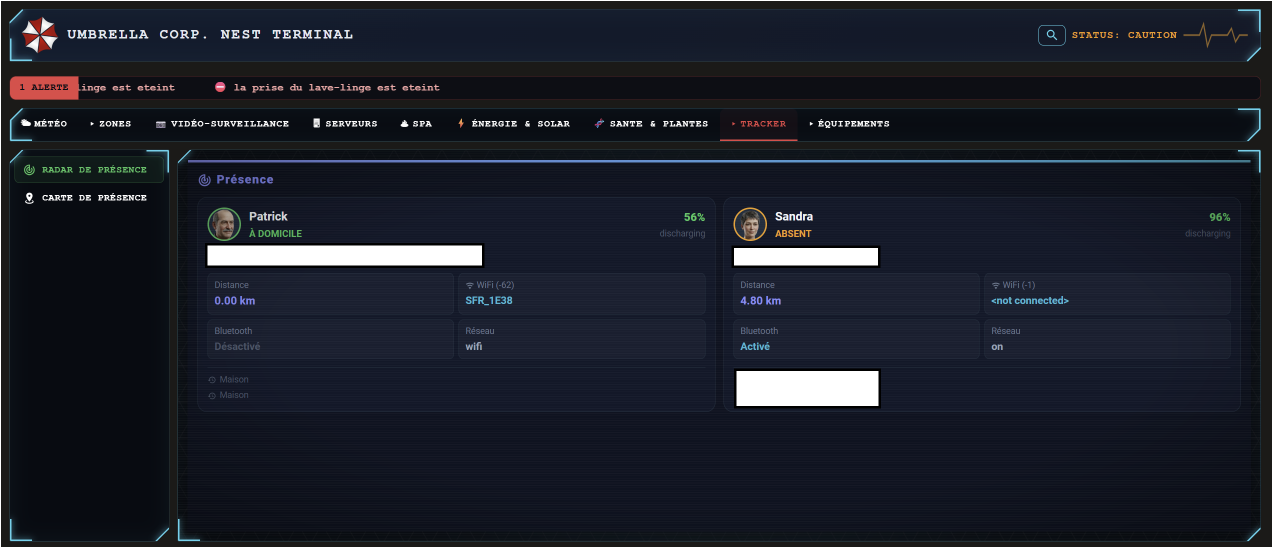Click Sandra's ABSENT status

tap(793, 233)
